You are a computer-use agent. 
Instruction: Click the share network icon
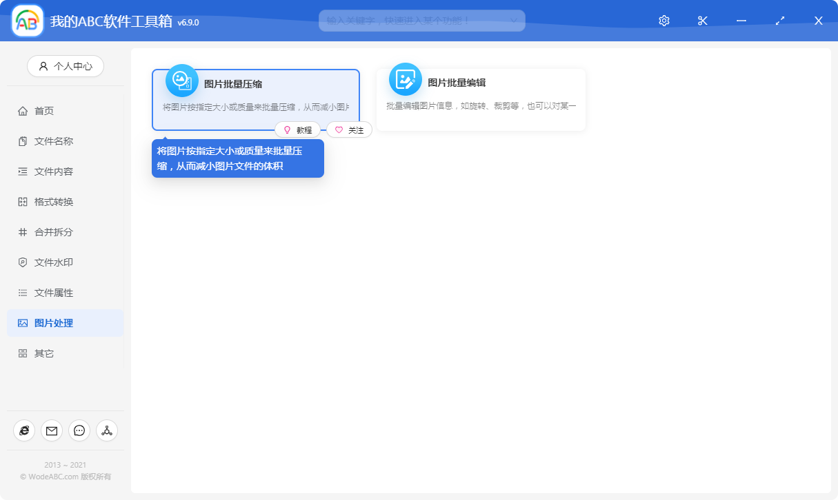click(x=107, y=430)
